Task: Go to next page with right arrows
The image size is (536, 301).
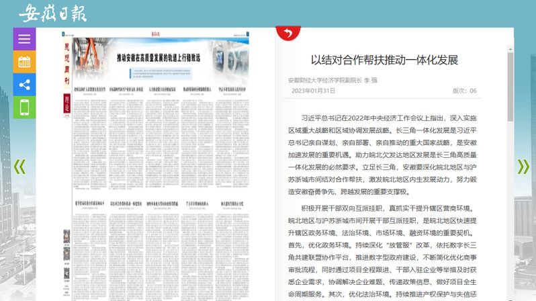Action: (x=523, y=167)
